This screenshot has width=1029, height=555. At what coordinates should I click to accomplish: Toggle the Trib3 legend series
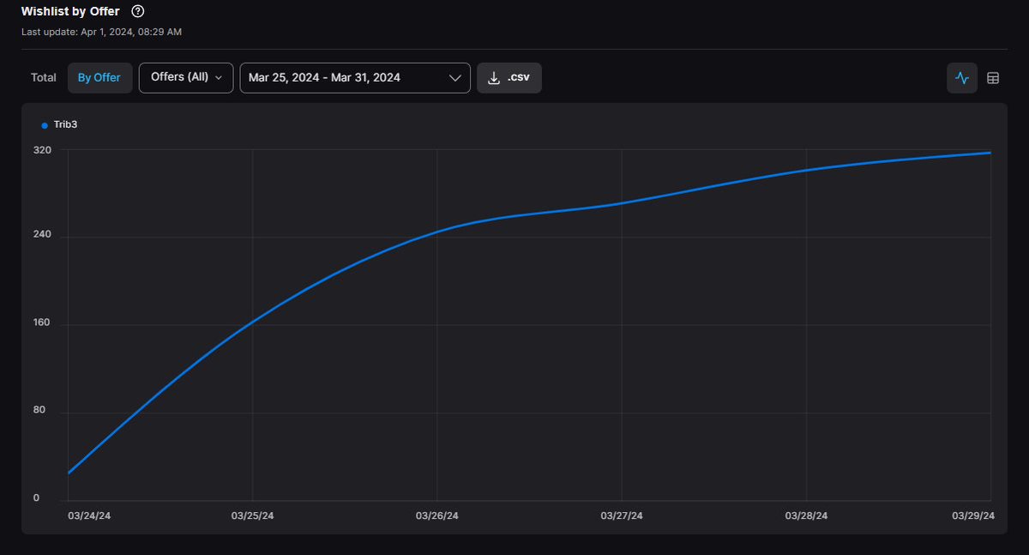(60, 125)
